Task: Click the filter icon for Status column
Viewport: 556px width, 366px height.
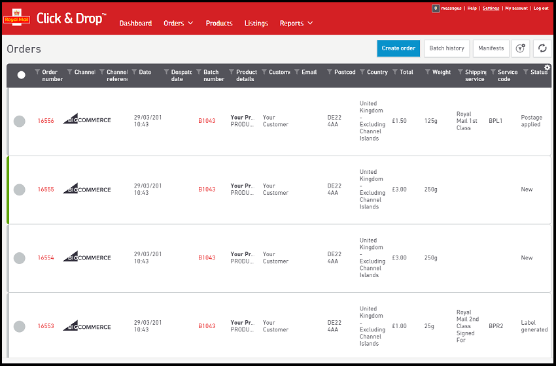Action: 525,72
